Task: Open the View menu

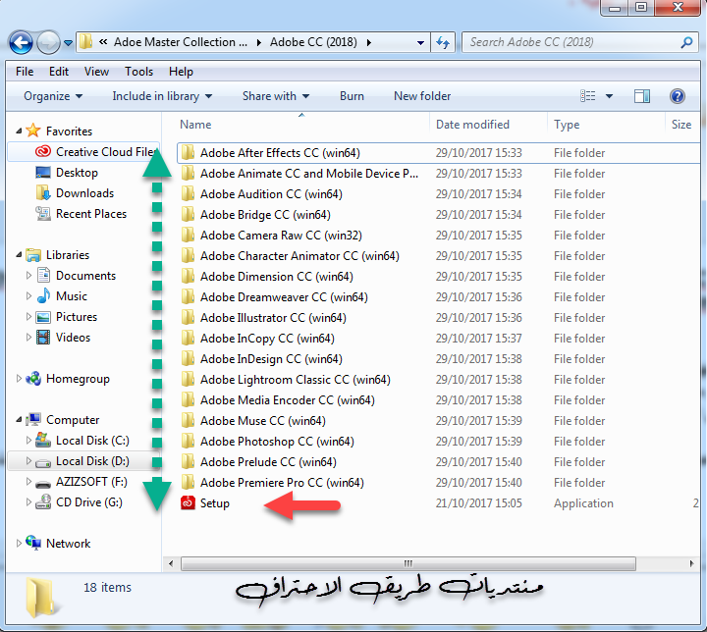Action: coord(96,72)
